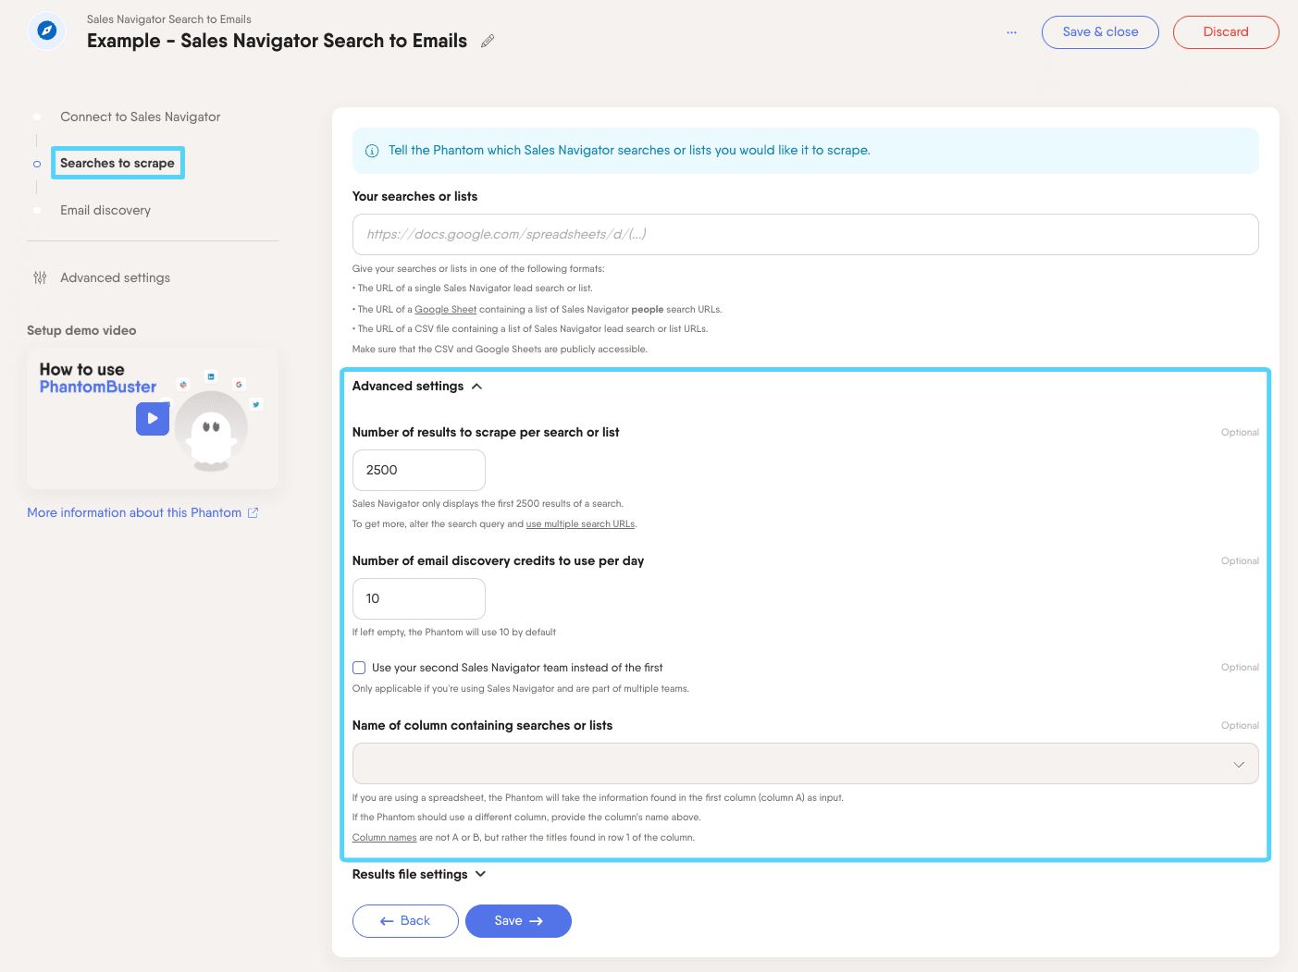Go to Connect to Sales Navigator step
The height and width of the screenshot is (972, 1298).
pos(140,117)
